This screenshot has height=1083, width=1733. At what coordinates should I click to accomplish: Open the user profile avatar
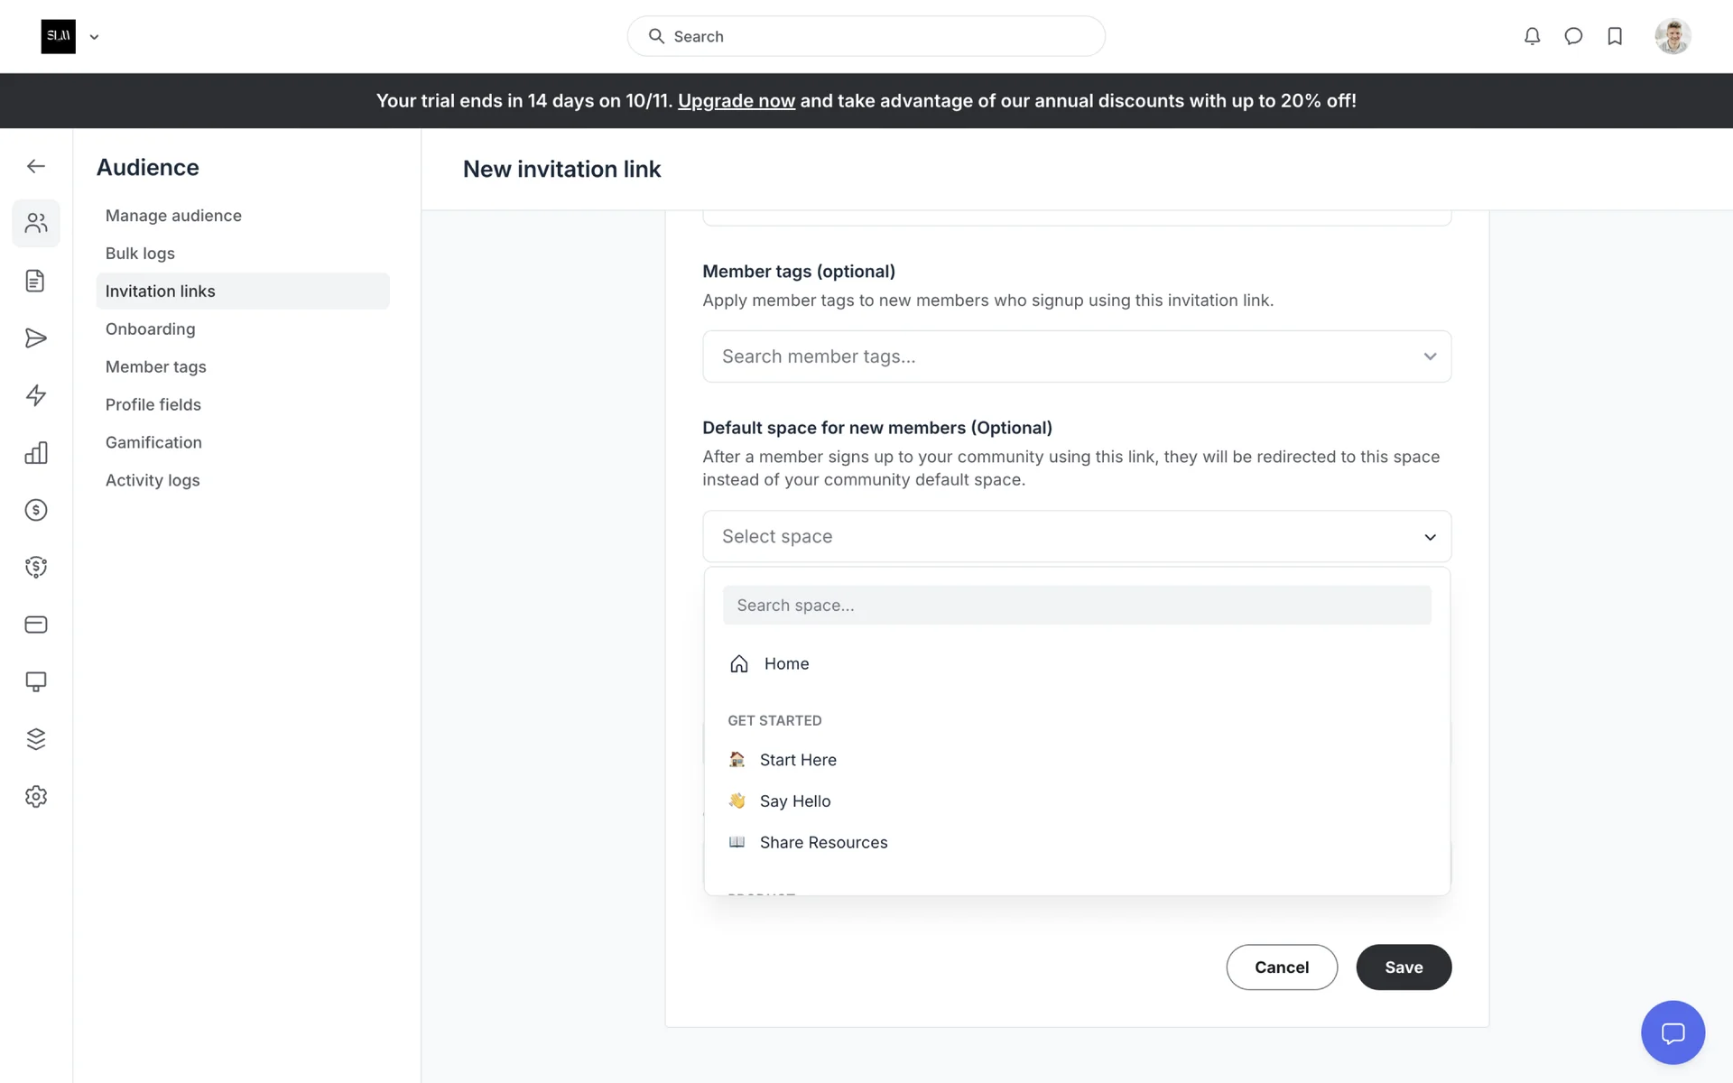point(1672,36)
